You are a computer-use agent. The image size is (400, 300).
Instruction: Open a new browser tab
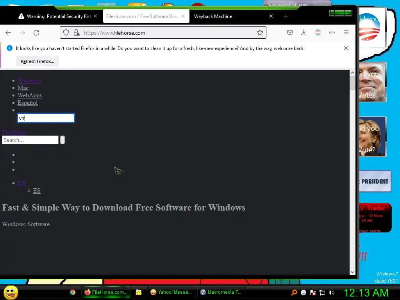click(x=286, y=16)
